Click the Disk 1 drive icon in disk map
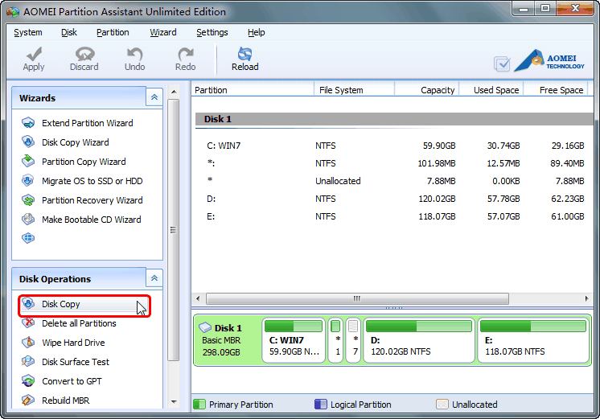This screenshot has width=600, height=419. (205, 327)
